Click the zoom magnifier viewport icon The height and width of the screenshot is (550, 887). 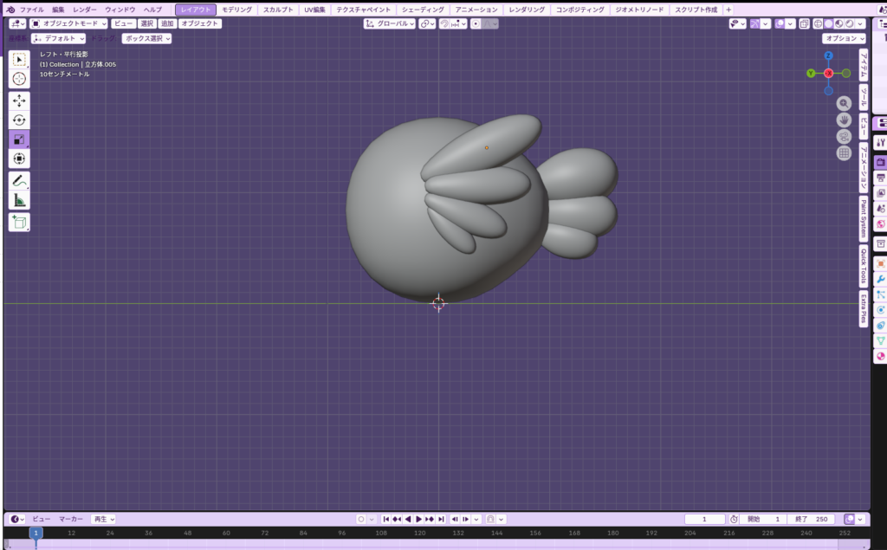pos(844,103)
